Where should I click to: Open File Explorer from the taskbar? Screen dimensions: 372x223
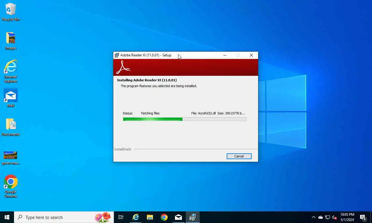click(150, 217)
